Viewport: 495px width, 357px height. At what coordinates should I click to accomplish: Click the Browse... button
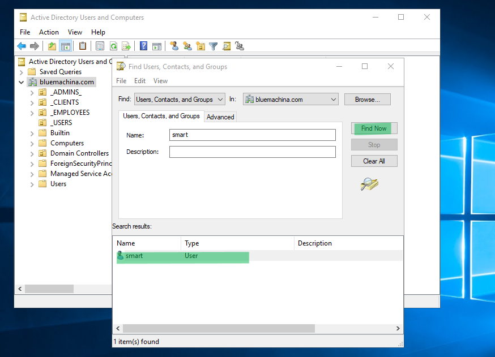368,100
